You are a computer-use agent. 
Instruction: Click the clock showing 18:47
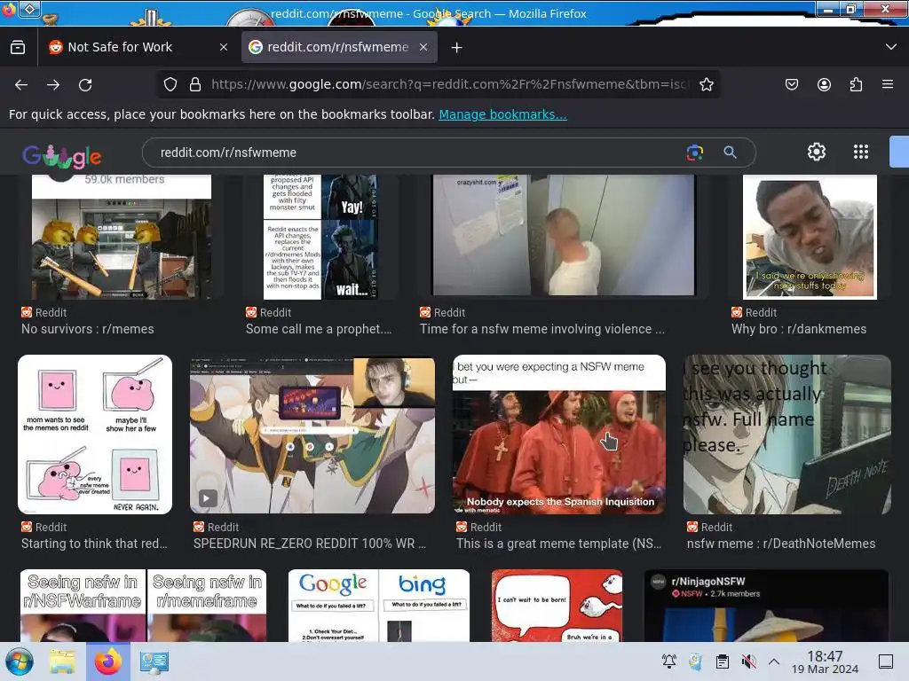coord(825,661)
